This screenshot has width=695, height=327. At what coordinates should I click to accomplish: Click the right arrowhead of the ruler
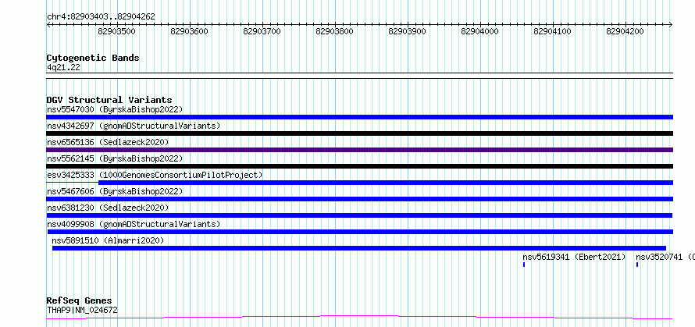pyautogui.click(x=671, y=24)
